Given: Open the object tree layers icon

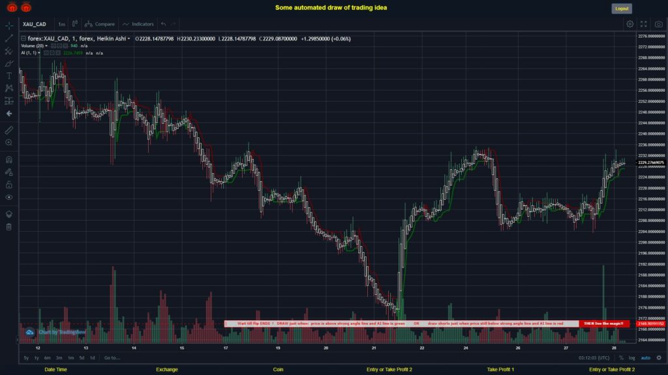Looking at the screenshot, I should point(9,214).
